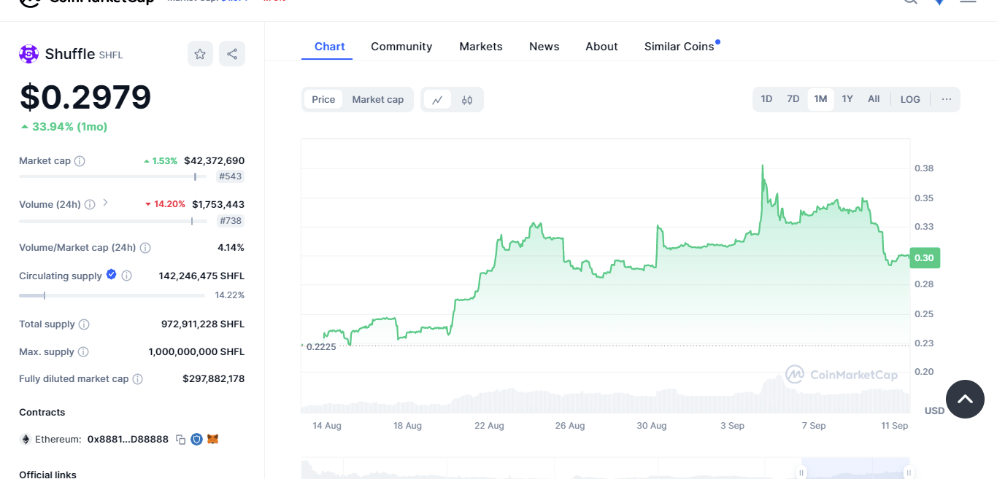Select Price chart mode
This screenshot has width=997, height=479.
click(x=323, y=100)
